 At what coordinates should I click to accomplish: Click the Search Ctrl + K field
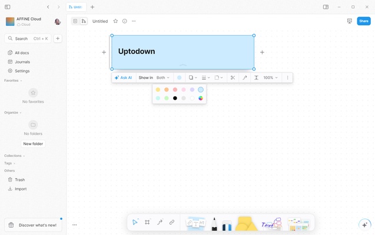pos(28,38)
